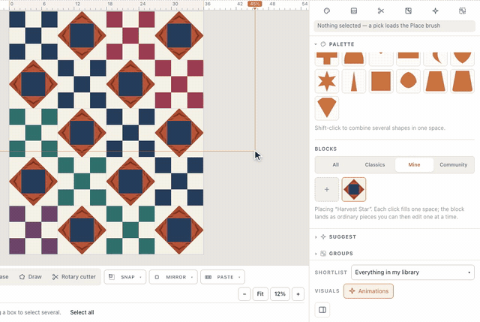
Task: Pick the thin spike triangle piece in the palette
Action: pyautogui.click(x=354, y=81)
